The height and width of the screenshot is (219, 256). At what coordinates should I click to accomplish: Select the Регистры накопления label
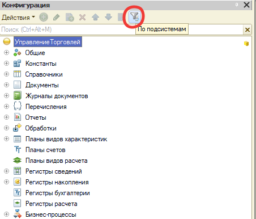click(x=57, y=182)
